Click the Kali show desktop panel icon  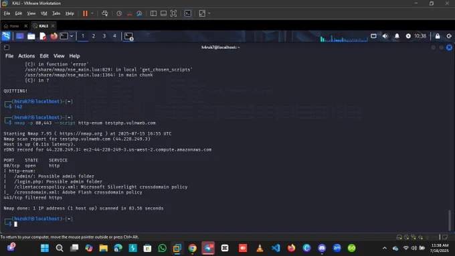tap(19, 36)
